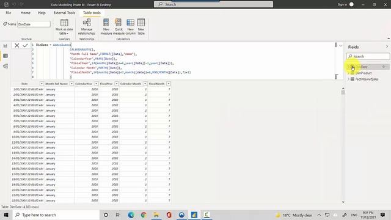Click the title bar Search box
Image resolution: width=391 pixels, height=220 pixels.
213,4
